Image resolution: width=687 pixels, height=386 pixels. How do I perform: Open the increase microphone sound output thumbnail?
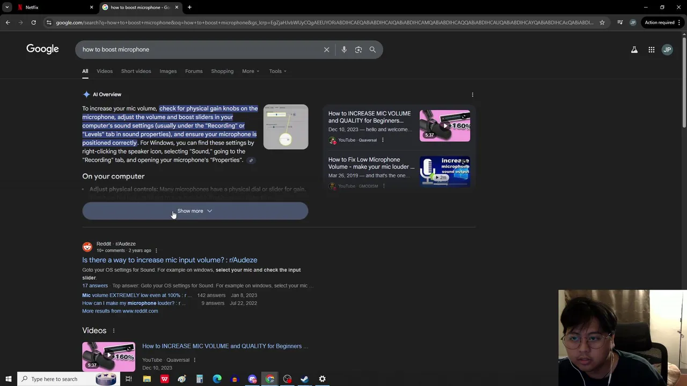pos(445,172)
